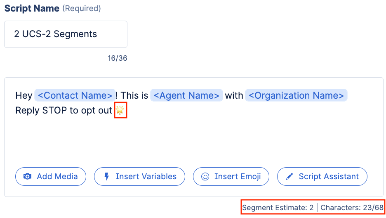Click the Characters: 23/68 counter
386x218 pixels.
[352, 208]
